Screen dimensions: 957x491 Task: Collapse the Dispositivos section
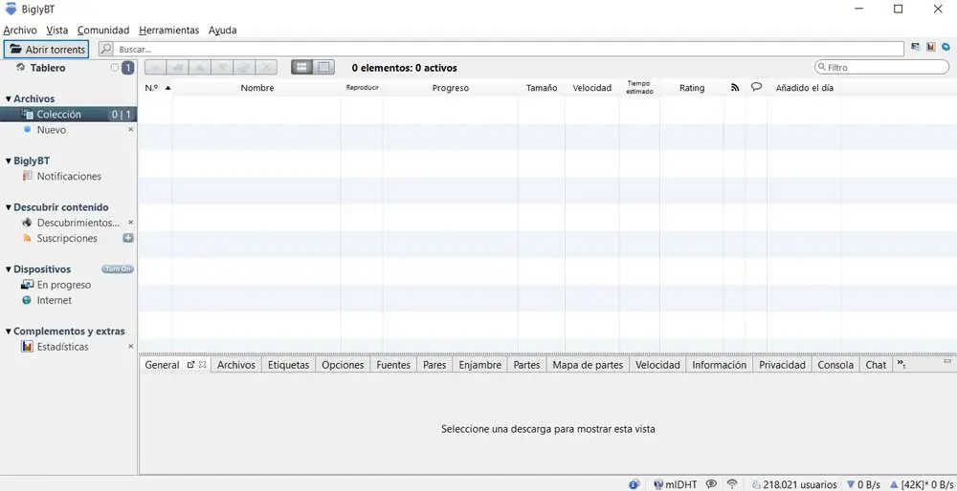point(9,269)
